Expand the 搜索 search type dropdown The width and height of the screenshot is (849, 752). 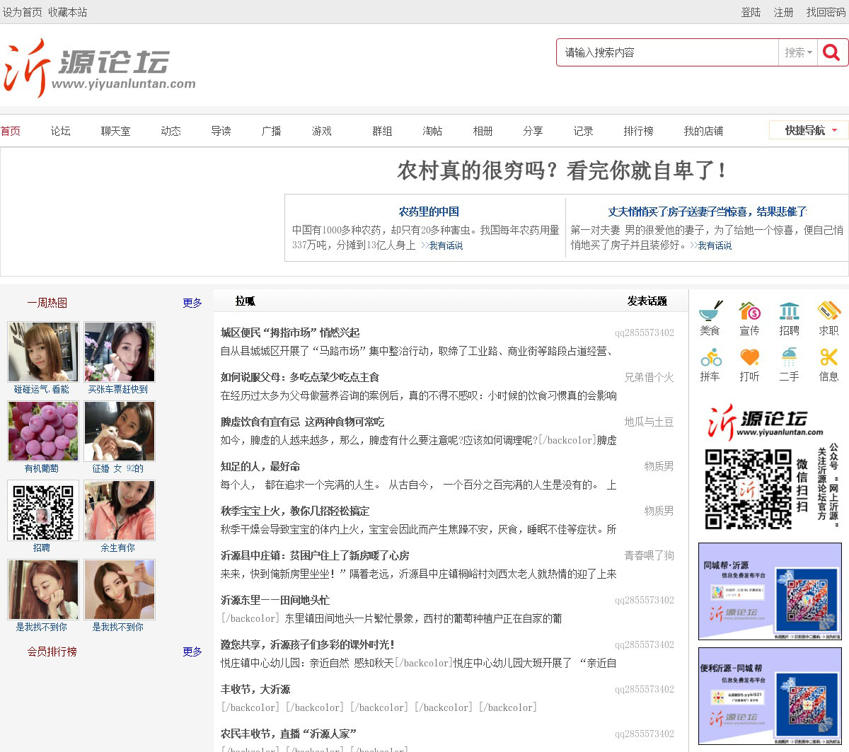click(x=798, y=52)
